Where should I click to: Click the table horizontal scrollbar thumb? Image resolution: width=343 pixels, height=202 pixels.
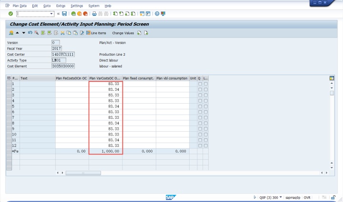[83, 173]
